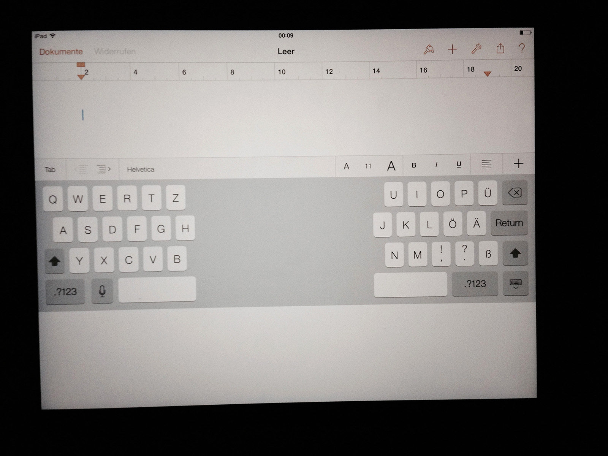Tap the U key on keyboard
This screenshot has width=608, height=456.
[x=393, y=195]
